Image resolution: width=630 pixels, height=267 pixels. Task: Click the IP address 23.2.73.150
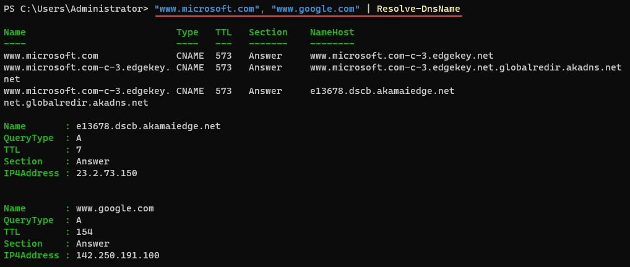106,173
